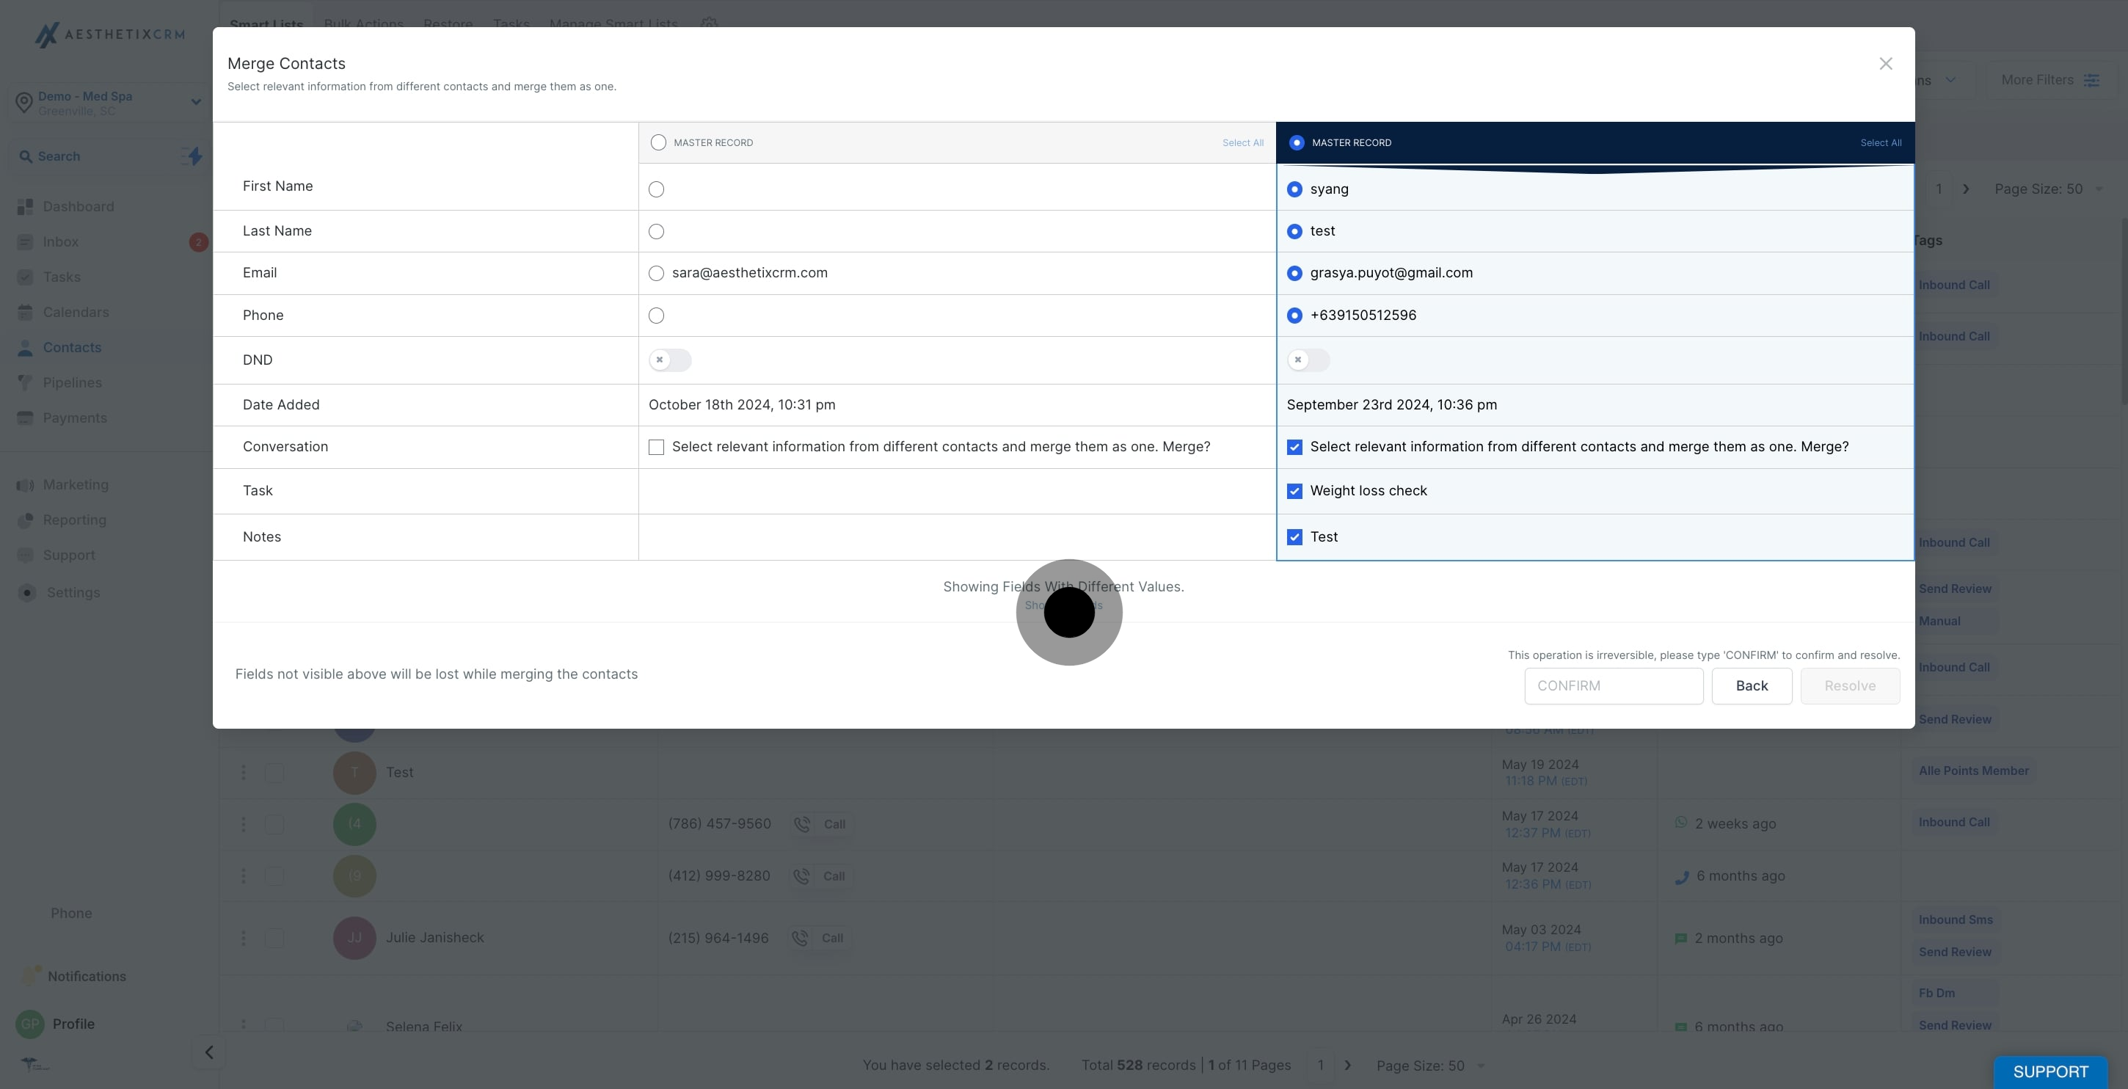Collapse sidebar with the left chevron

(x=209, y=1052)
